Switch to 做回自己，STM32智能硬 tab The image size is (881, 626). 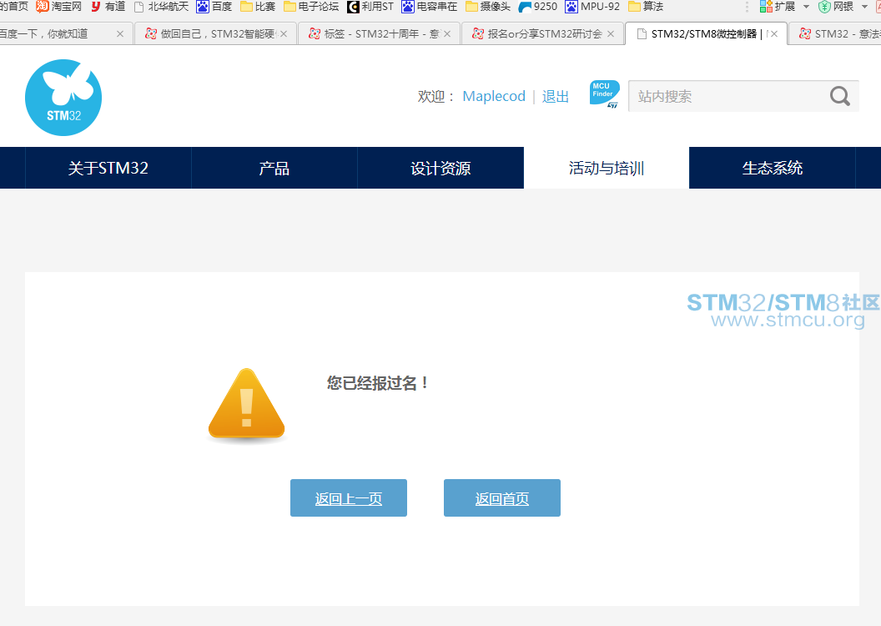218,33
